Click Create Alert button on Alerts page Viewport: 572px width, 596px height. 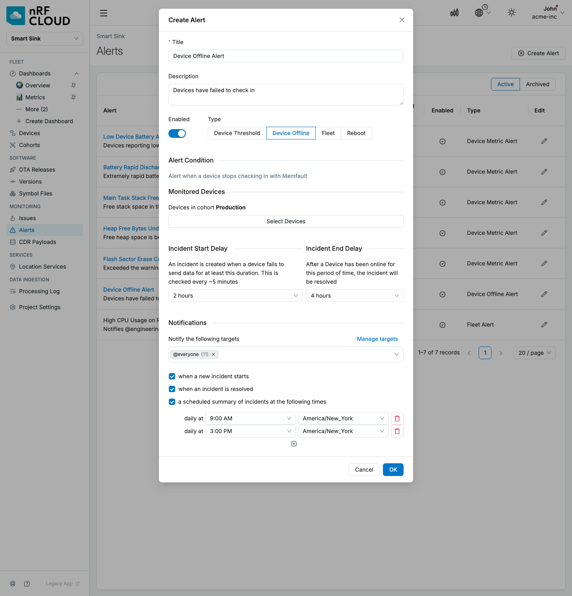[x=538, y=53]
